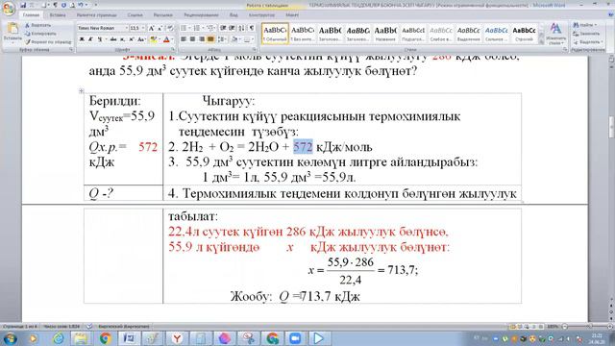This screenshot has height=346, width=615.
Task: Paste from clipboard using the Вставить button
Action: (x=12, y=32)
